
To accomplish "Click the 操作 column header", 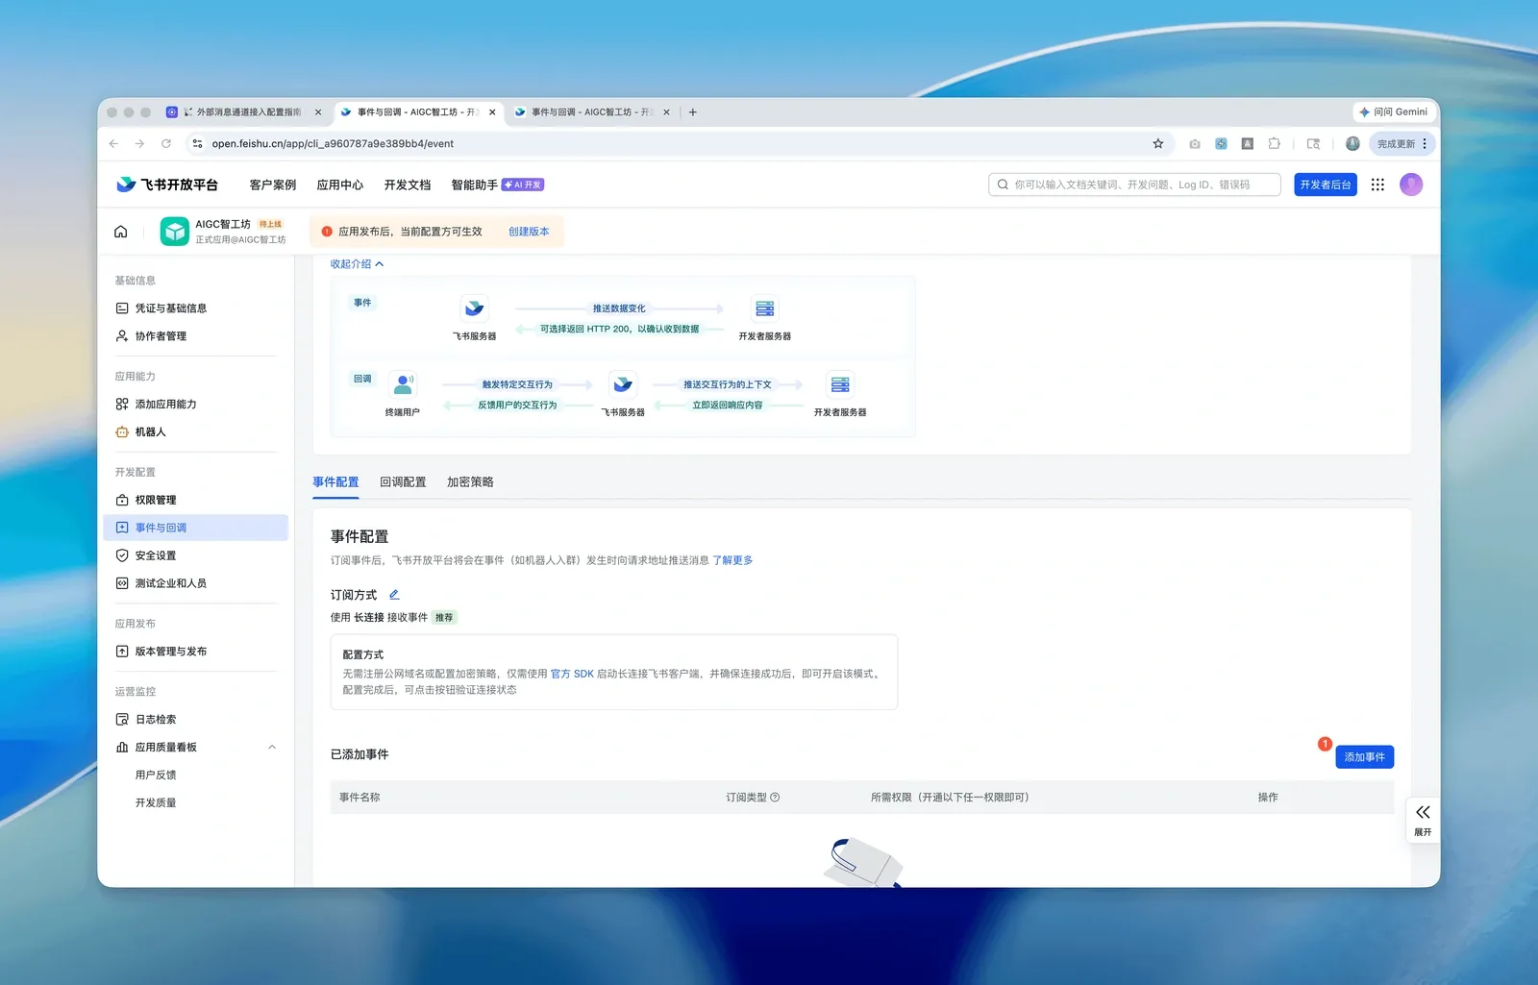I will tap(1268, 798).
